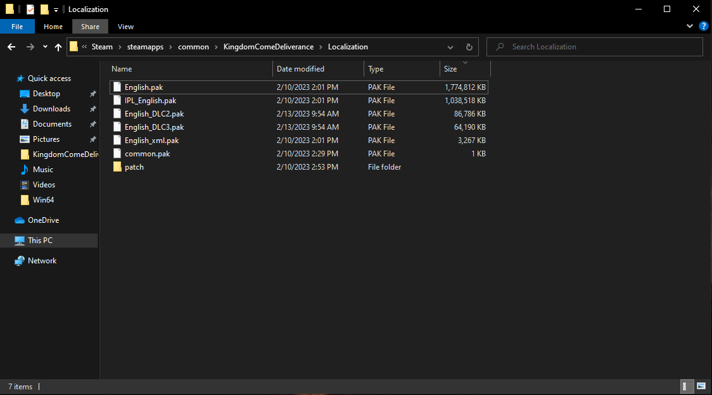This screenshot has width=712, height=395.
Task: Switch to details view icon
Action: click(687, 386)
